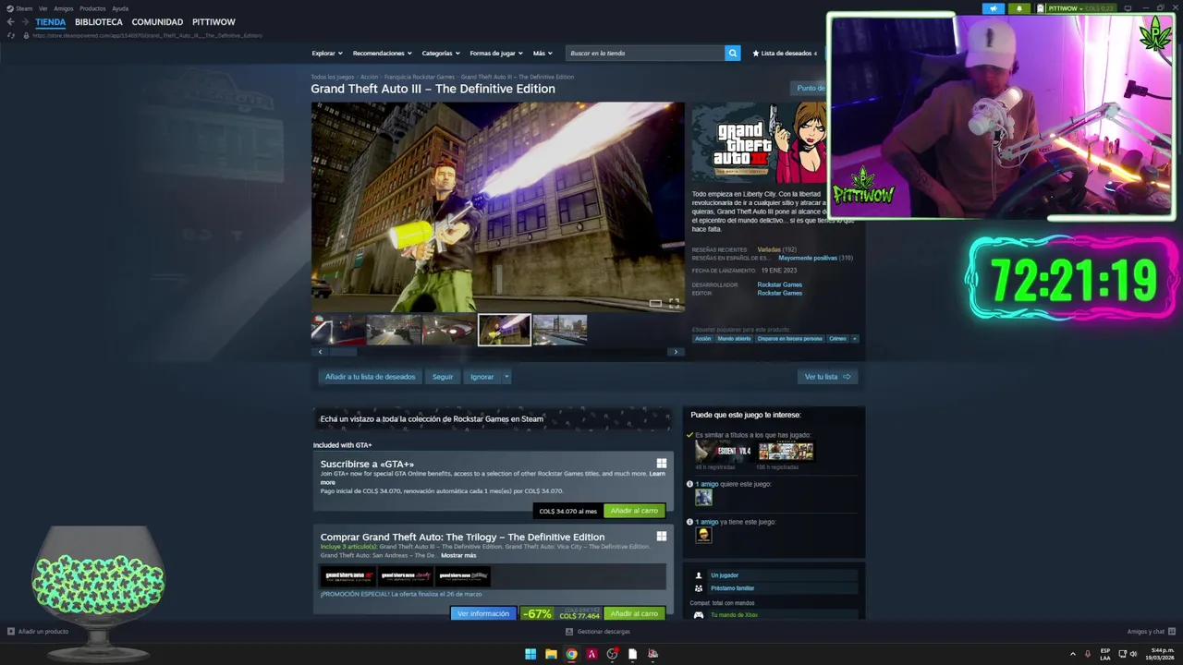Viewport: 1183px width, 665px height.
Task: Click the Steam logo menu
Action: [x=19, y=8]
